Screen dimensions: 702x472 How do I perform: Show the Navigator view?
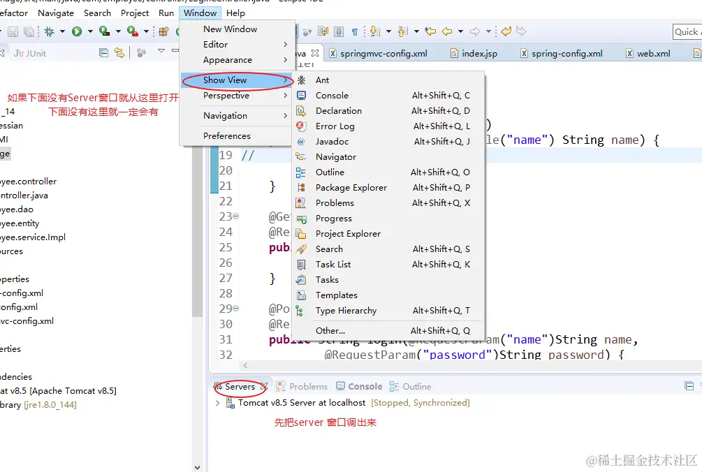point(388,156)
